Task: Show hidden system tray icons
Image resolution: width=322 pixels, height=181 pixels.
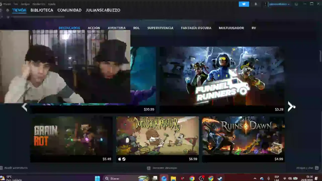Action: [255, 178]
